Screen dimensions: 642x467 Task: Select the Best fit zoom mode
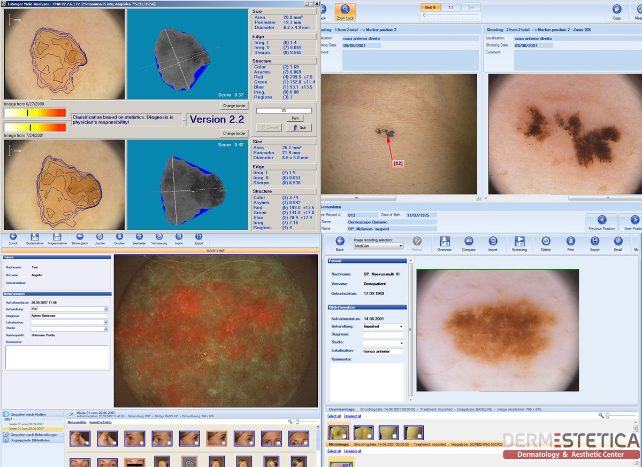point(430,7)
